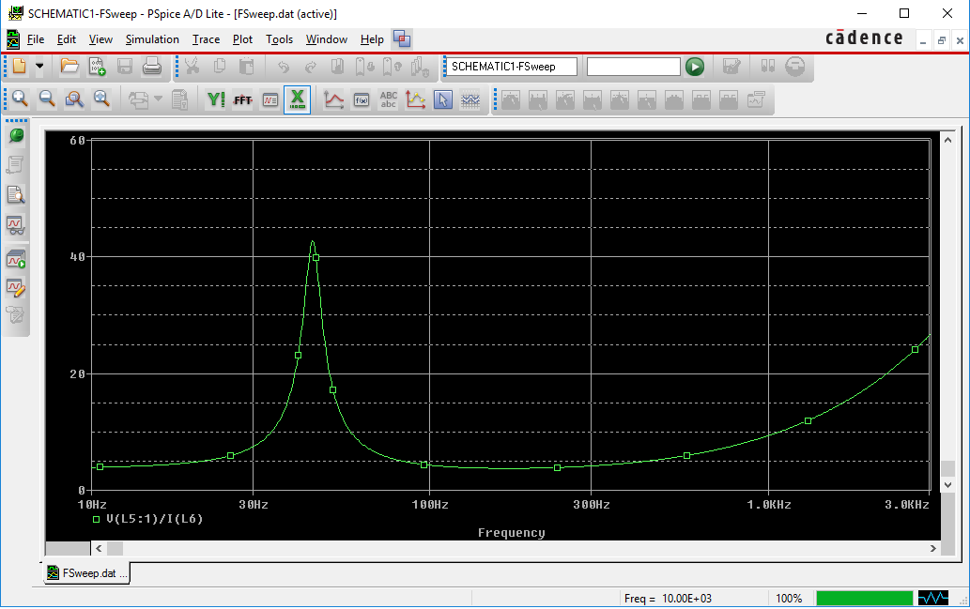Select the V(L5:1)/I(L6) trace label
The width and height of the screenshot is (970, 609).
(x=154, y=519)
